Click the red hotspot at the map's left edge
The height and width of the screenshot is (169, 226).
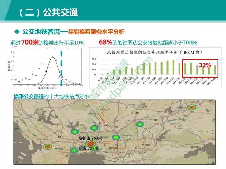point(47,146)
